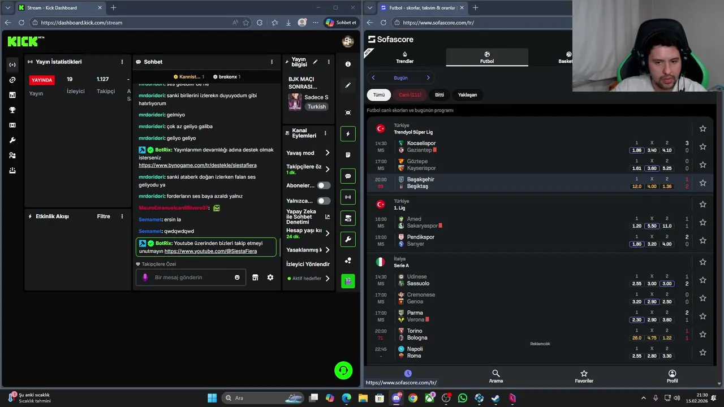Open the green support headset bubble
This screenshot has width=724, height=407.
click(x=343, y=370)
